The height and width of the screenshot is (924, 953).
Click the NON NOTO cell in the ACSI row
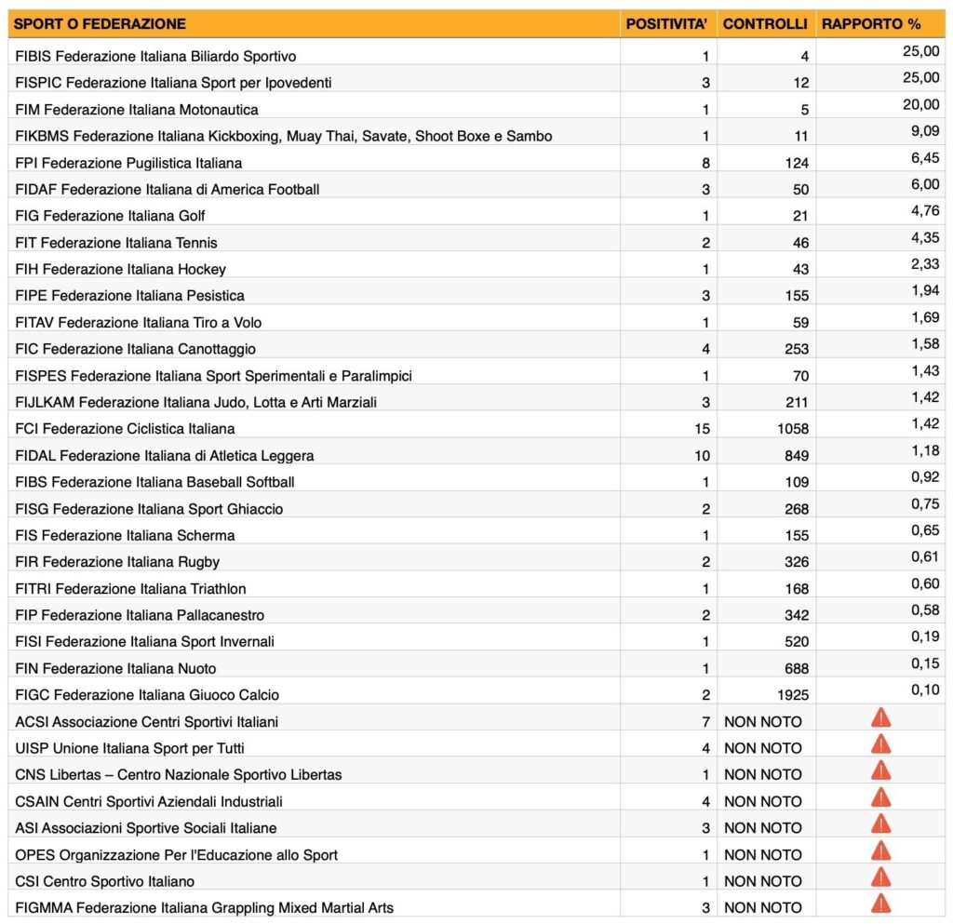pos(763,722)
